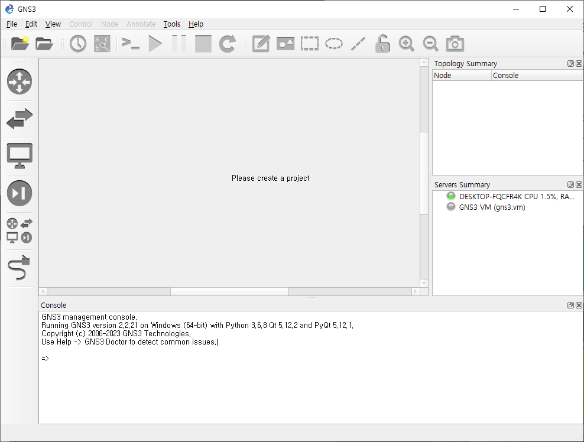The width and height of the screenshot is (584, 442).
Task: Browse routers device category
Action: [x=20, y=82]
